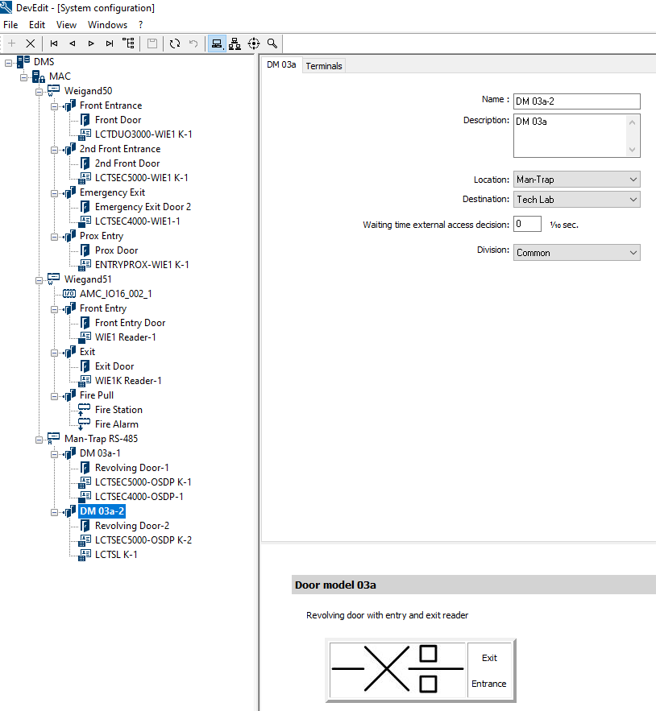Open the Location dropdown showing Man-Trap
656x711 pixels.
click(x=576, y=180)
